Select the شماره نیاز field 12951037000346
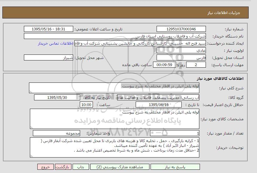 tap(181, 29)
